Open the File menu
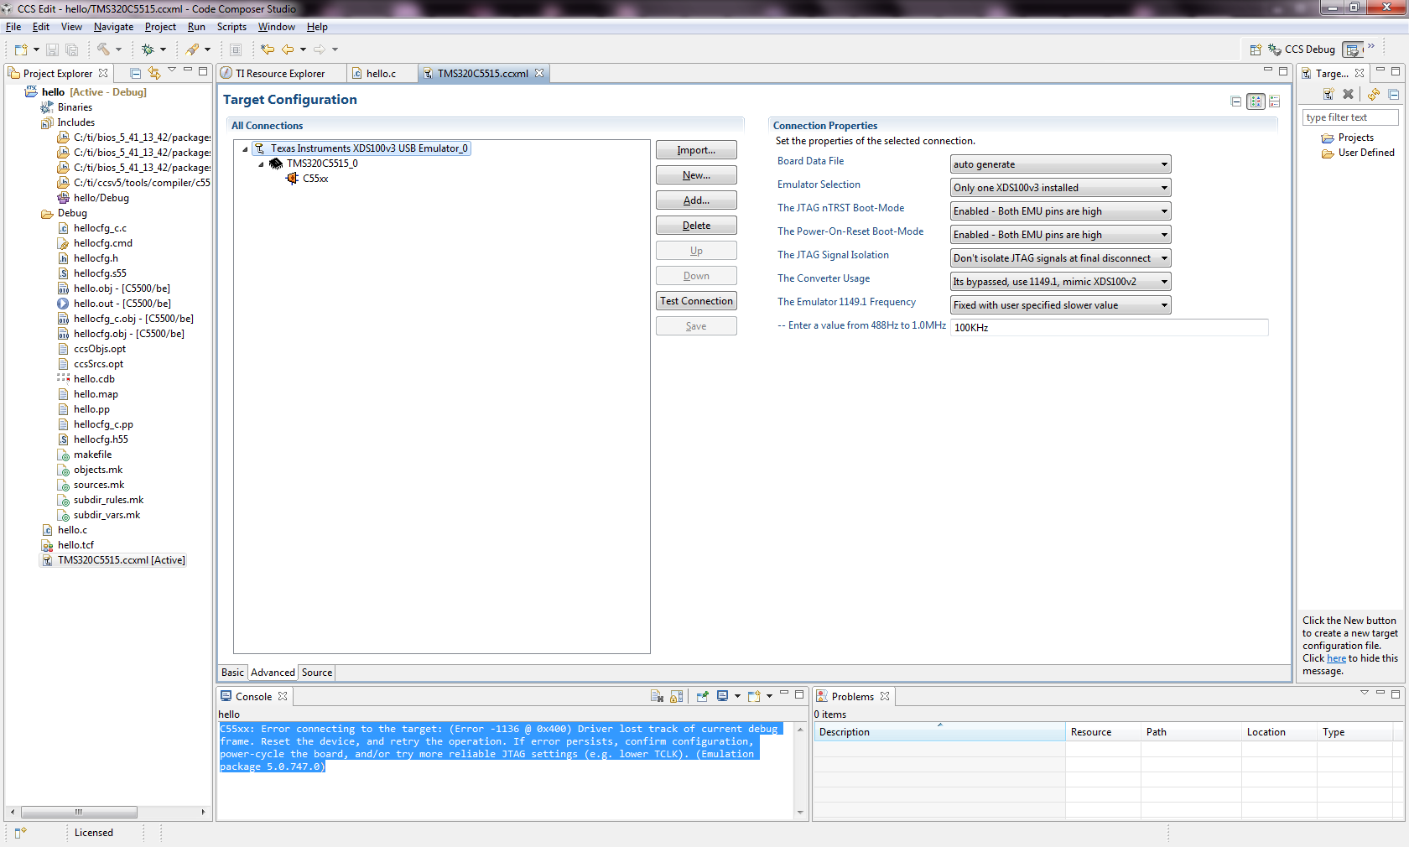Viewport: 1409px width, 847px height. 13,27
